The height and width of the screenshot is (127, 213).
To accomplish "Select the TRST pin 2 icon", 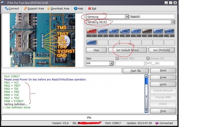I will tap(103, 31).
